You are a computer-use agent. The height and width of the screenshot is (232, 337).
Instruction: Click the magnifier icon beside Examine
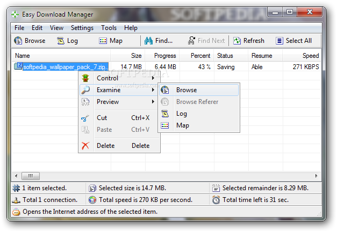click(x=85, y=90)
